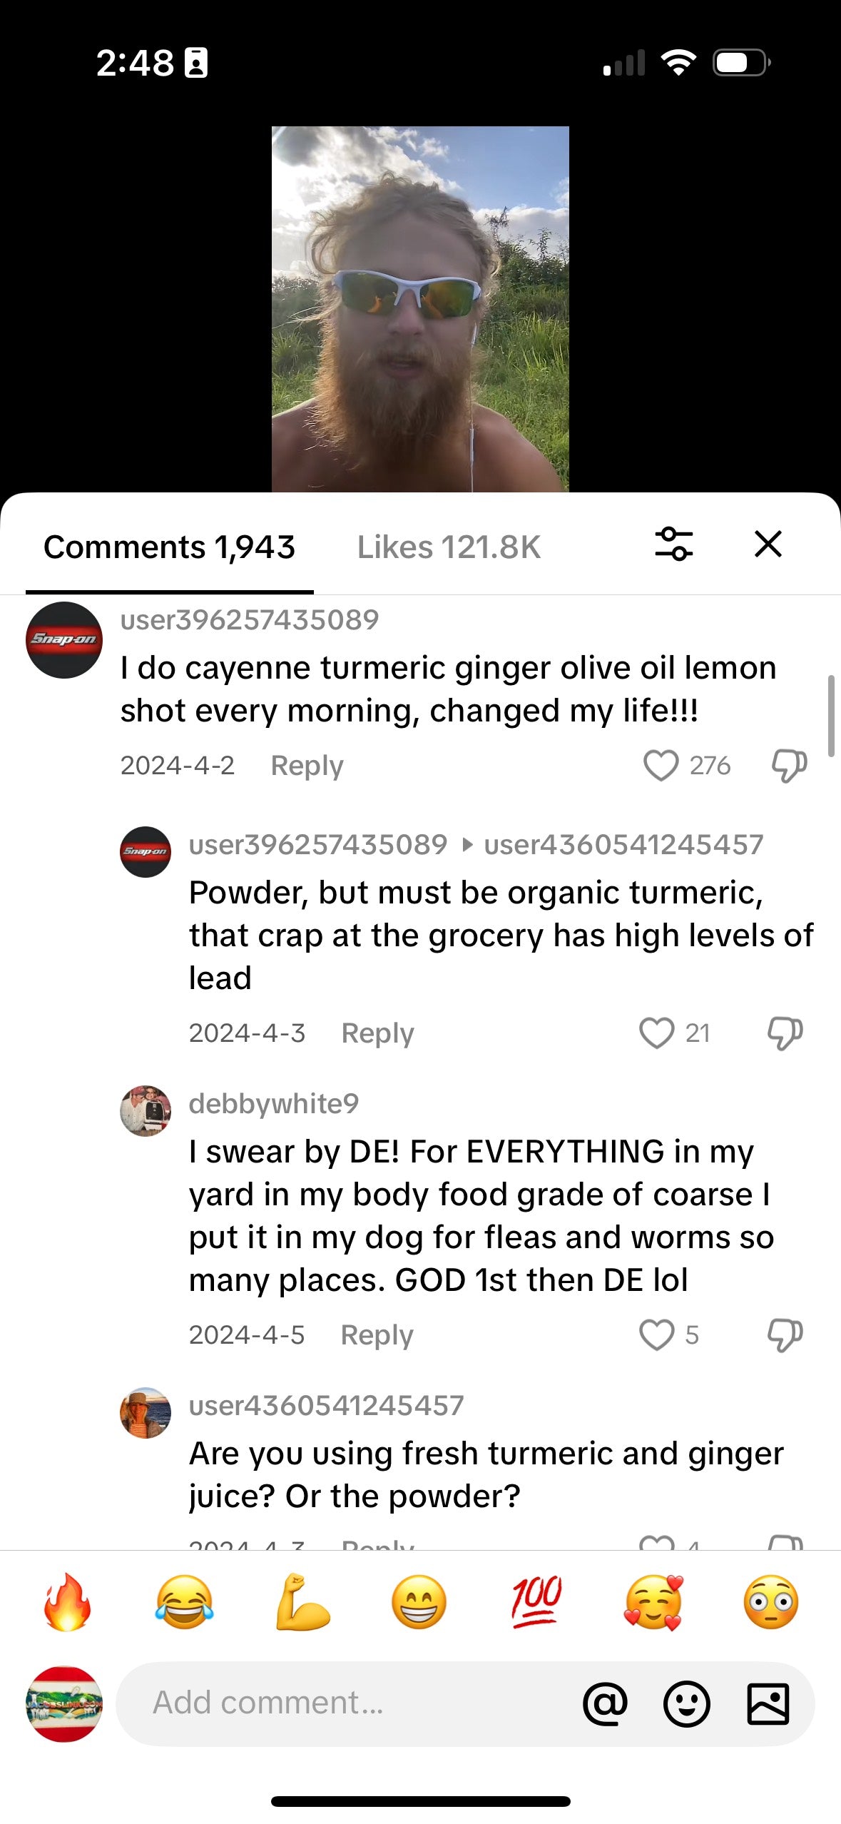The width and height of the screenshot is (841, 1824).
Task: Dislike the cayenne turmeric ginger comment
Action: 789,766
